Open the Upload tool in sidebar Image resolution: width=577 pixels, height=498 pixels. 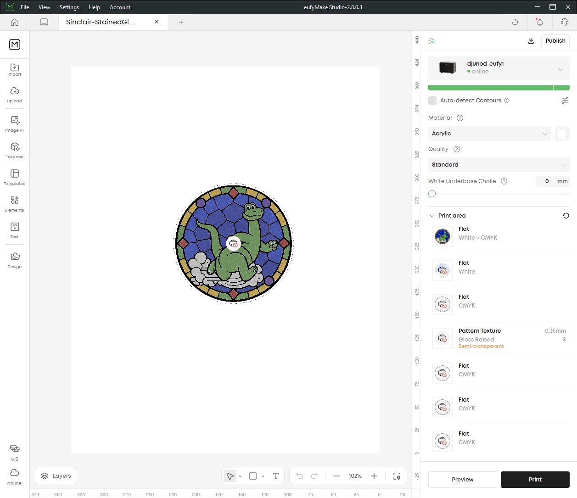pyautogui.click(x=14, y=95)
